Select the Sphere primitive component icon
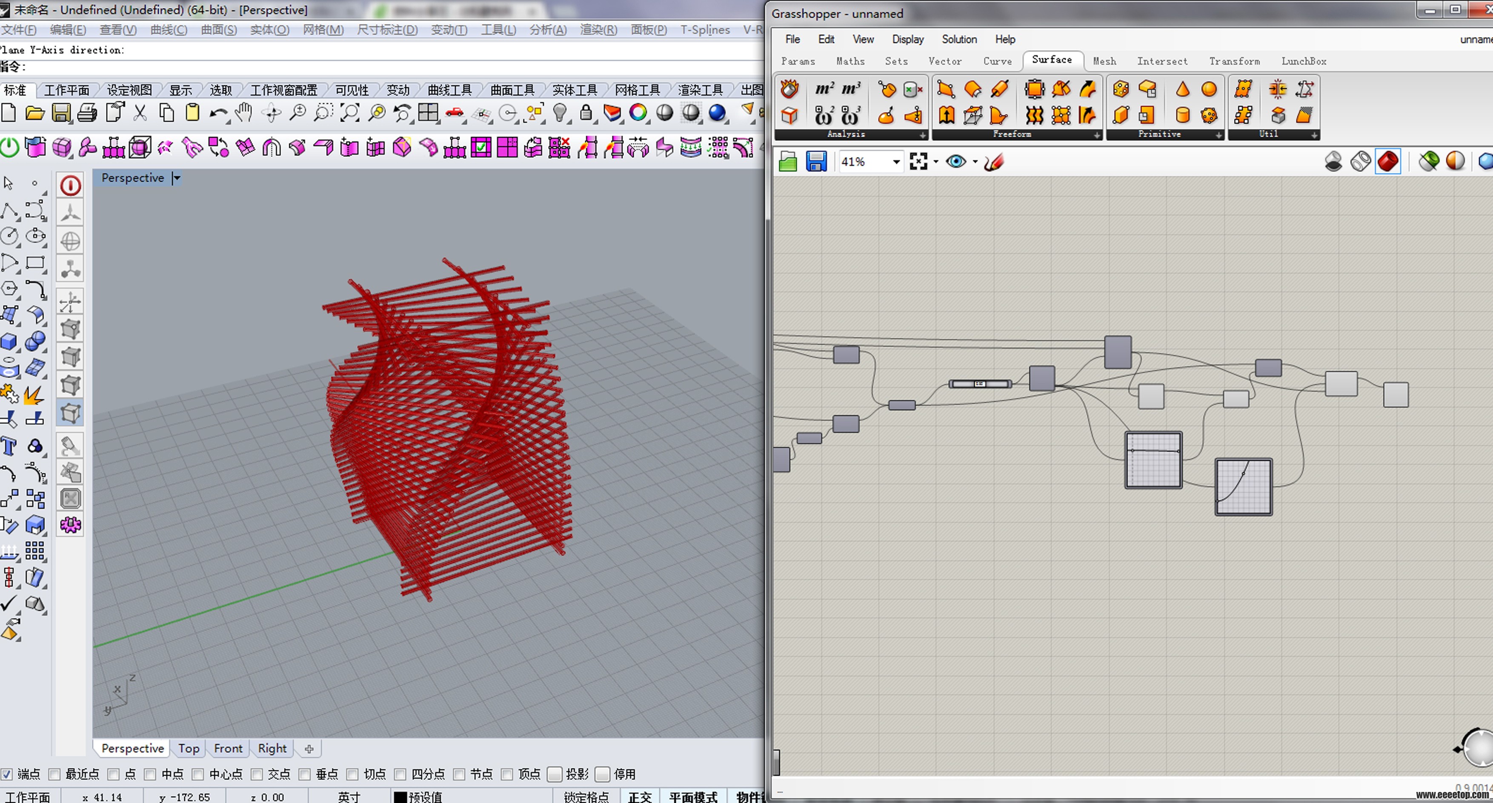The width and height of the screenshot is (1493, 803). pyautogui.click(x=1209, y=89)
